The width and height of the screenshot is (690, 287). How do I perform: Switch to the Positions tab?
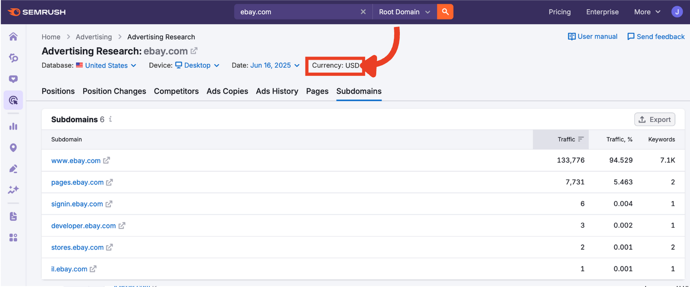[58, 91]
